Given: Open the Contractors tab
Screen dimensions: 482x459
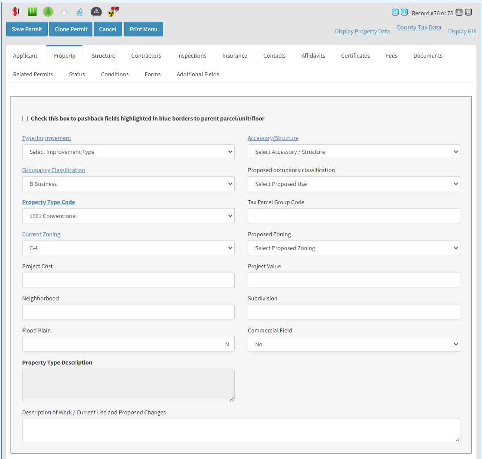Looking at the screenshot, I should coord(146,55).
